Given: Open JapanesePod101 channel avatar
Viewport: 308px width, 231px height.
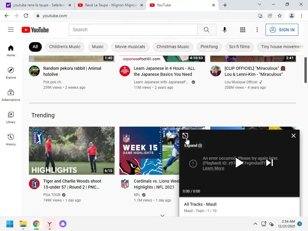Looking at the screenshot, I should click(x=125, y=71).
